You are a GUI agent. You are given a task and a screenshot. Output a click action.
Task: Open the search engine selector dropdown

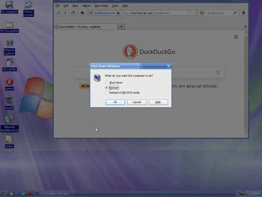tap(203, 13)
